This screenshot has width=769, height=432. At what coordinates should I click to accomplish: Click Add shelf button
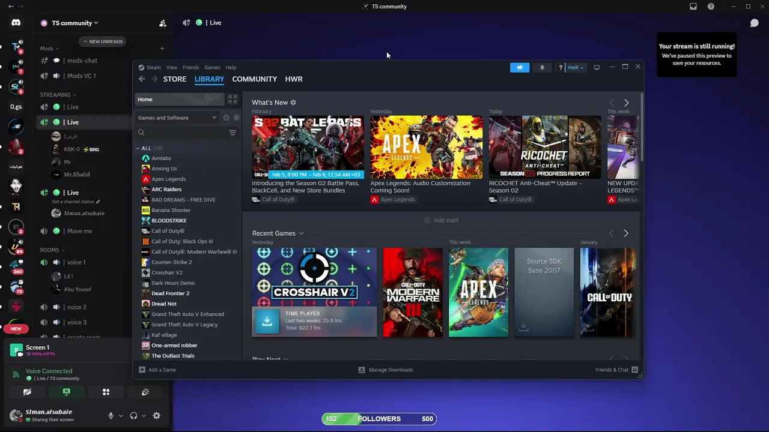point(441,220)
